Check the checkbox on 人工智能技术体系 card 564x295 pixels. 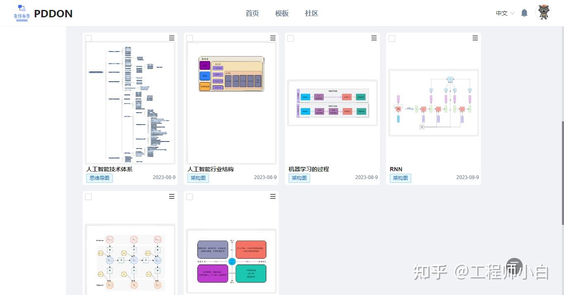[x=88, y=38]
